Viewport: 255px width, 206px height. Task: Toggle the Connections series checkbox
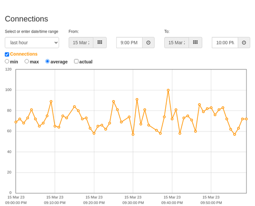coord(7,54)
